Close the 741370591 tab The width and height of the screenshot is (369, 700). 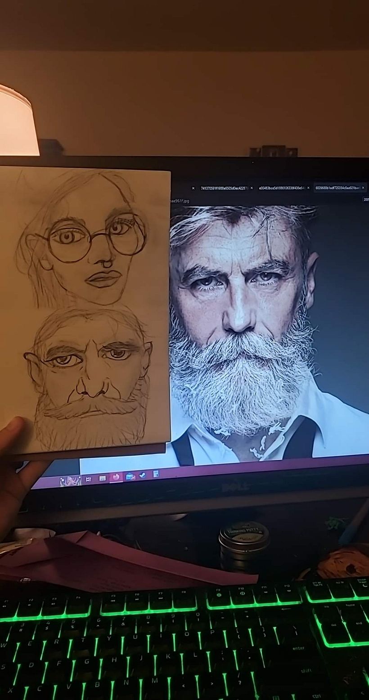pyautogui.click(x=252, y=188)
